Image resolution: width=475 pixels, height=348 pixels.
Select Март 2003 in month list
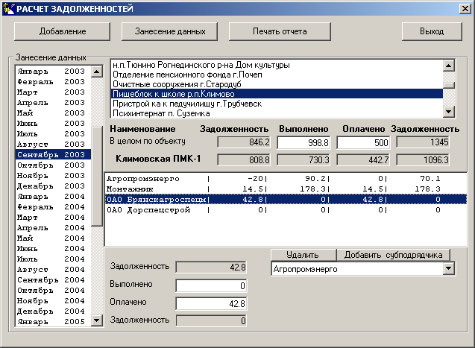(x=54, y=92)
